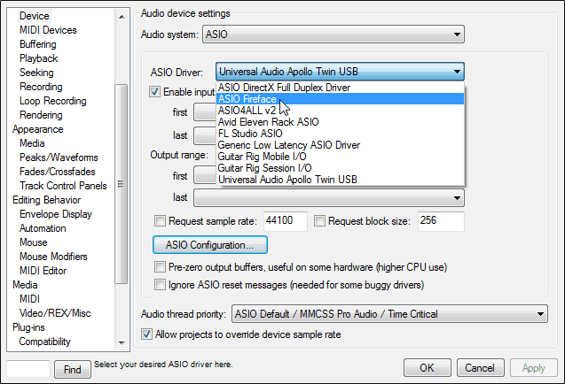Collapse the ASIO Driver dropdown

click(x=340, y=72)
